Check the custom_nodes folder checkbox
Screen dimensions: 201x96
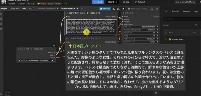click(x=166, y=39)
